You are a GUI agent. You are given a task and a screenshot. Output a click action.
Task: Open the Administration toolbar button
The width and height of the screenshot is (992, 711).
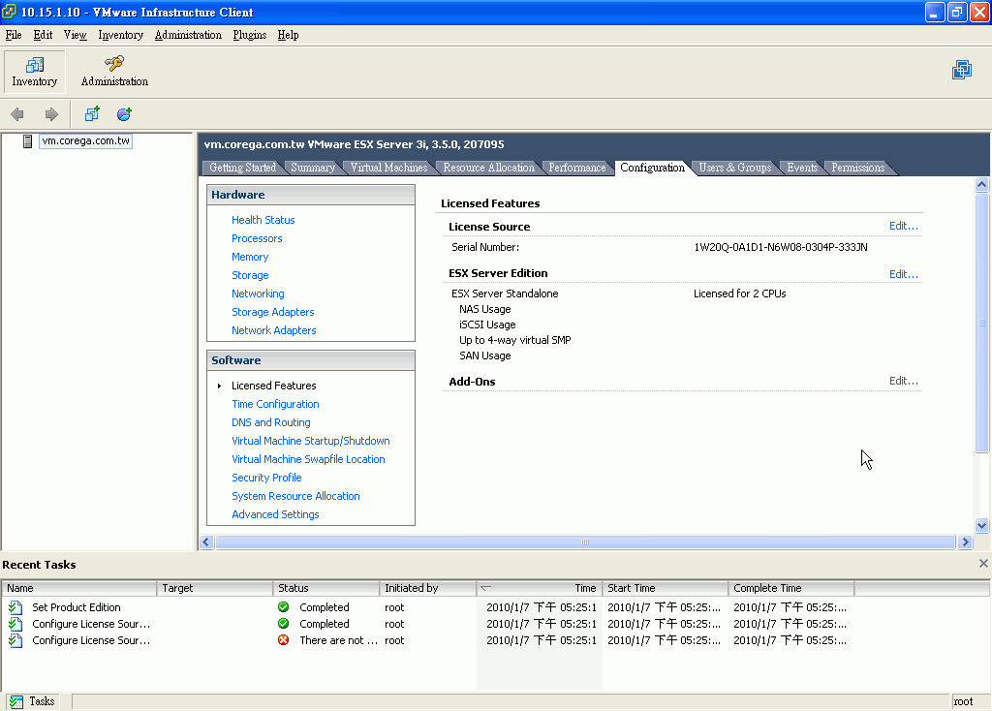[x=114, y=71]
